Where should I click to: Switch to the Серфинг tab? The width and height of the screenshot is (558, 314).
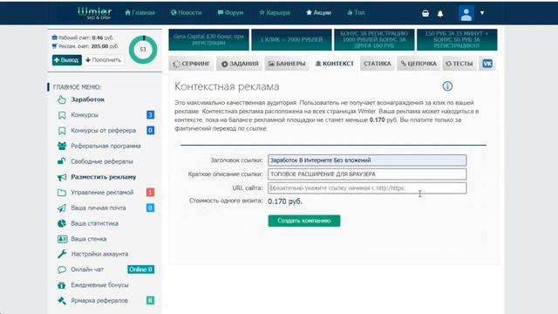(x=191, y=64)
